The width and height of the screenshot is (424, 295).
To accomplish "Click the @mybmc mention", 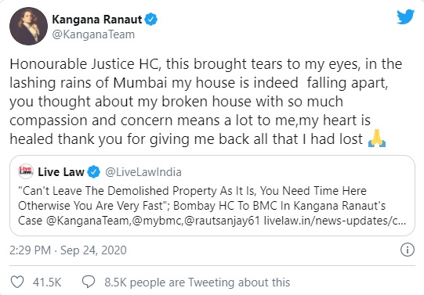I will click(156, 221).
